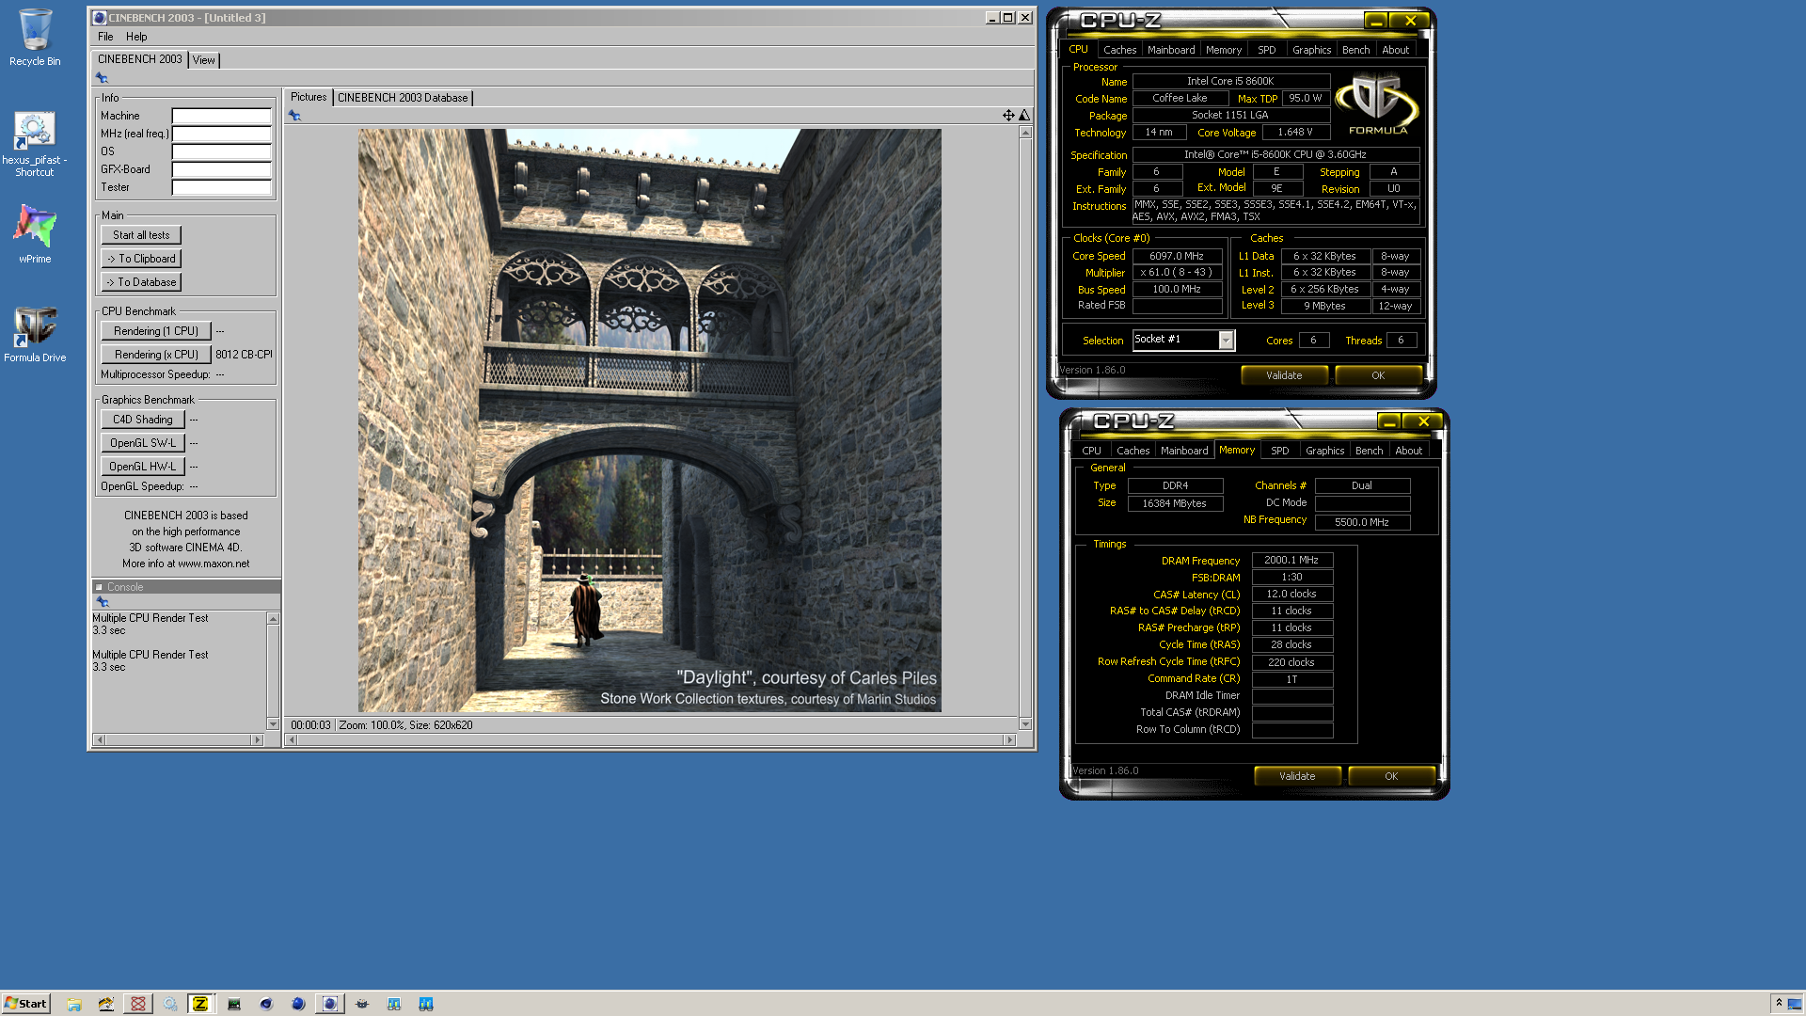Click the first Cinema 4D sphere taskbar icon
This screenshot has width=1806, height=1016.
(266, 1004)
